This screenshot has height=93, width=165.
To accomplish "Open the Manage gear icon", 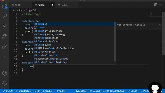I will click(x=5, y=83).
